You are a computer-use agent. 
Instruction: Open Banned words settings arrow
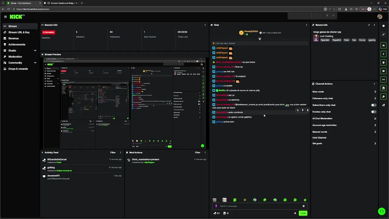click(375, 132)
